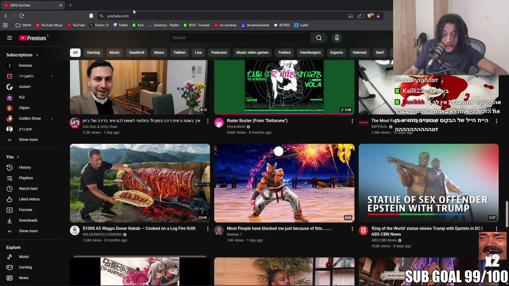Select the Tekken filter chip
The image size is (509, 286).
tap(179, 52)
